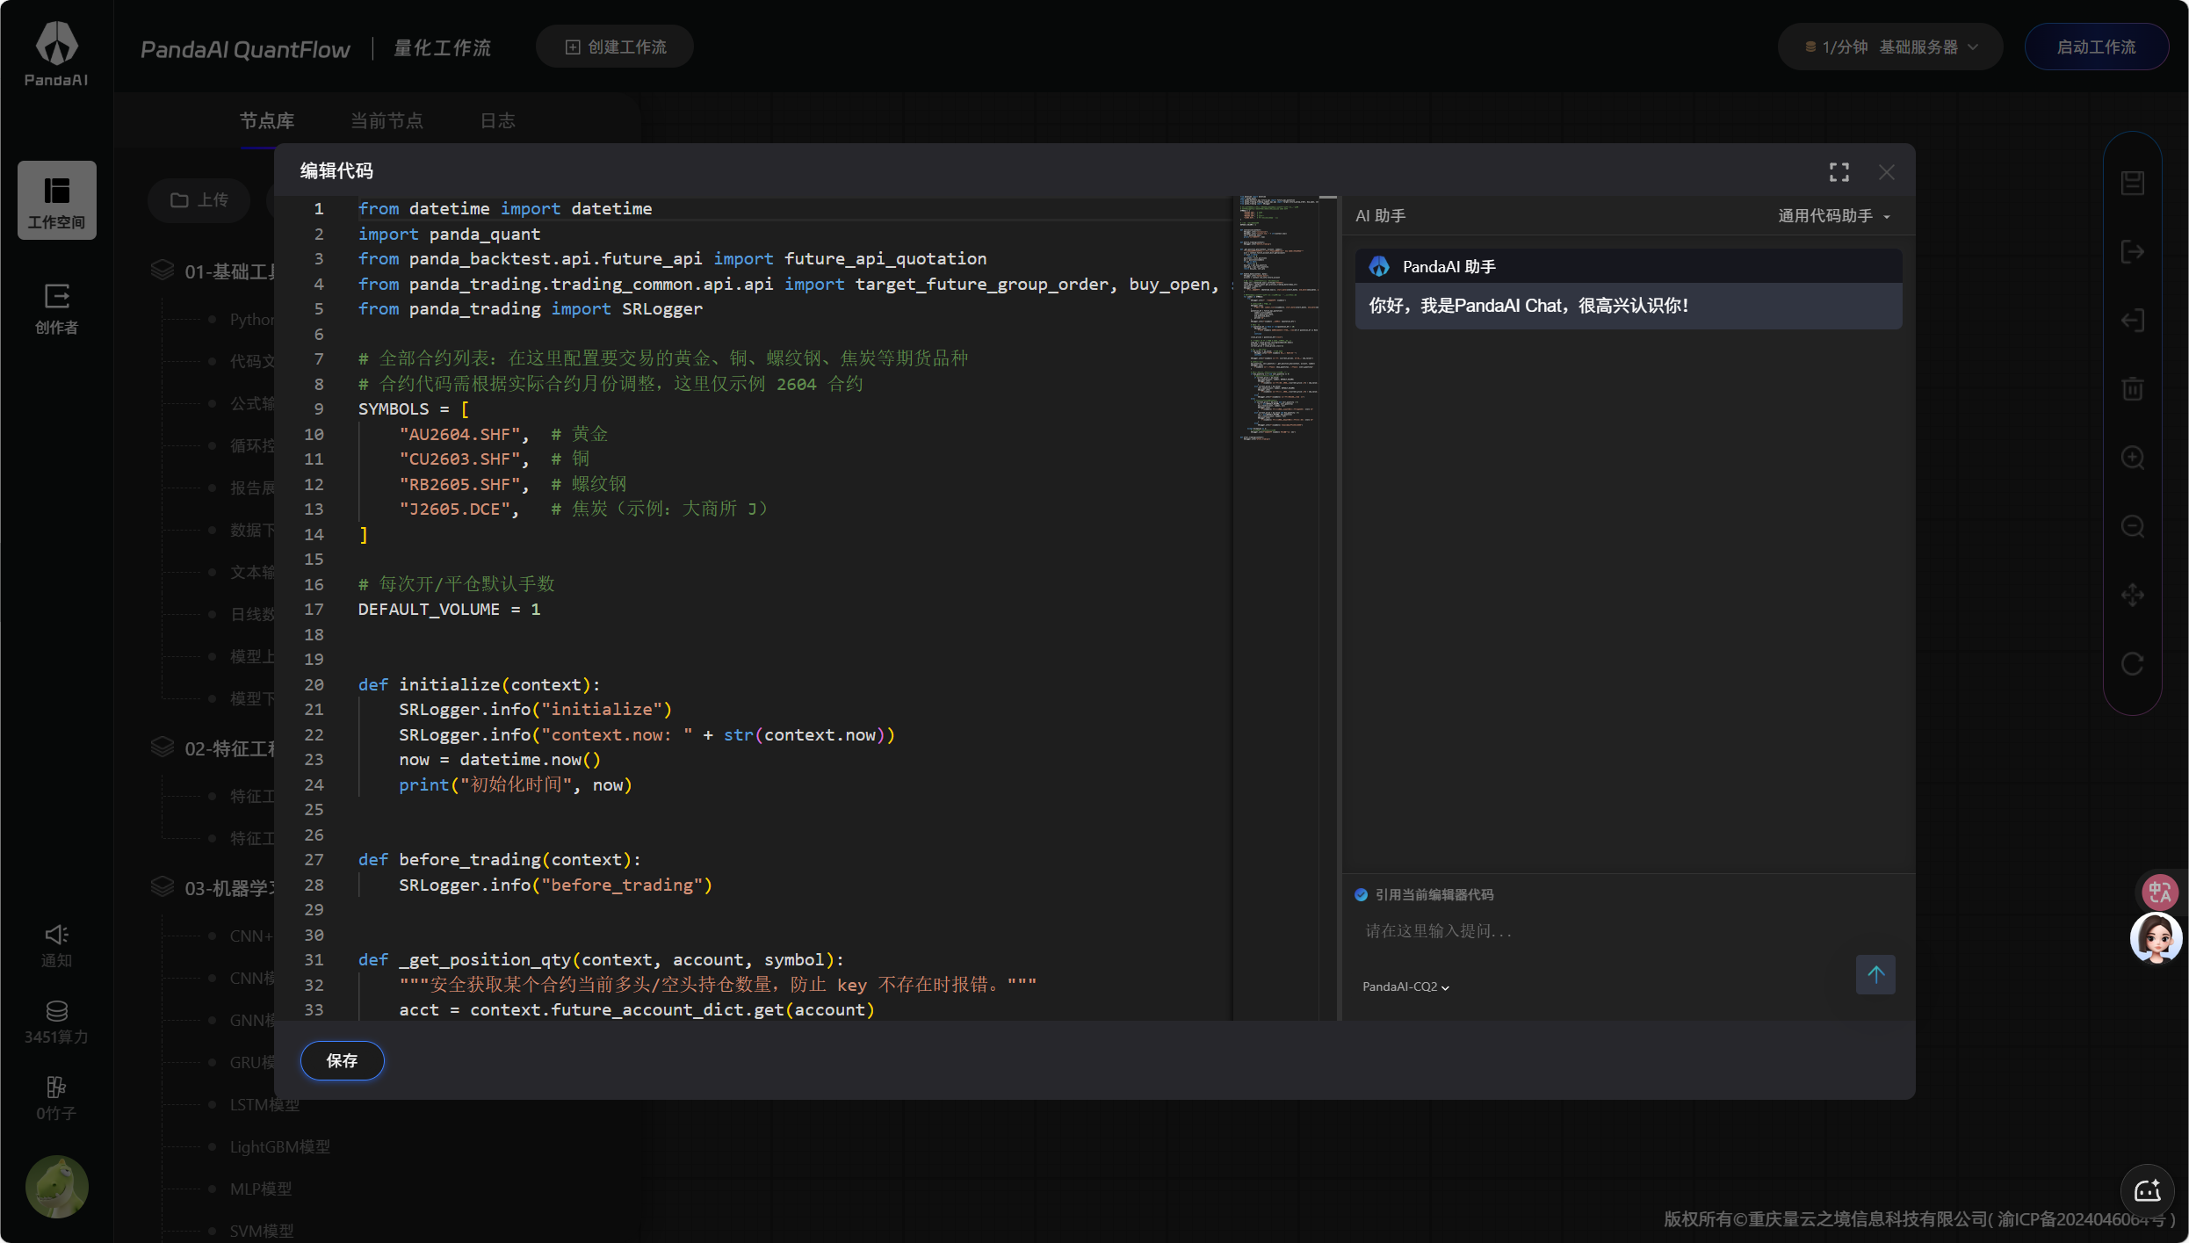Image resolution: width=2189 pixels, height=1243 pixels.
Task: Select the LSTM模型 node
Action: click(264, 1104)
